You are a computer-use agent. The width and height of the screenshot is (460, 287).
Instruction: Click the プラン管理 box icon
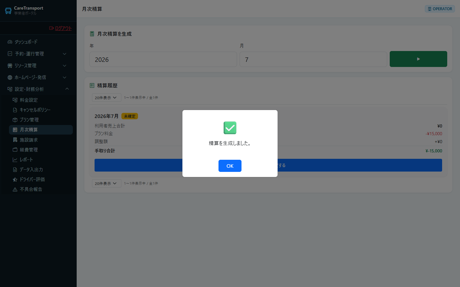15,120
